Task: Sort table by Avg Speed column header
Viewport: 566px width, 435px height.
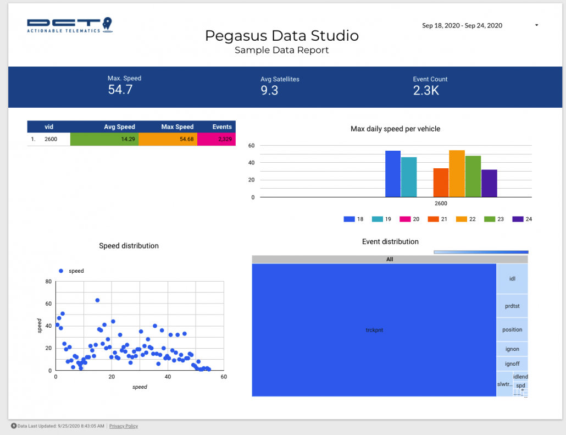Action: click(x=119, y=127)
